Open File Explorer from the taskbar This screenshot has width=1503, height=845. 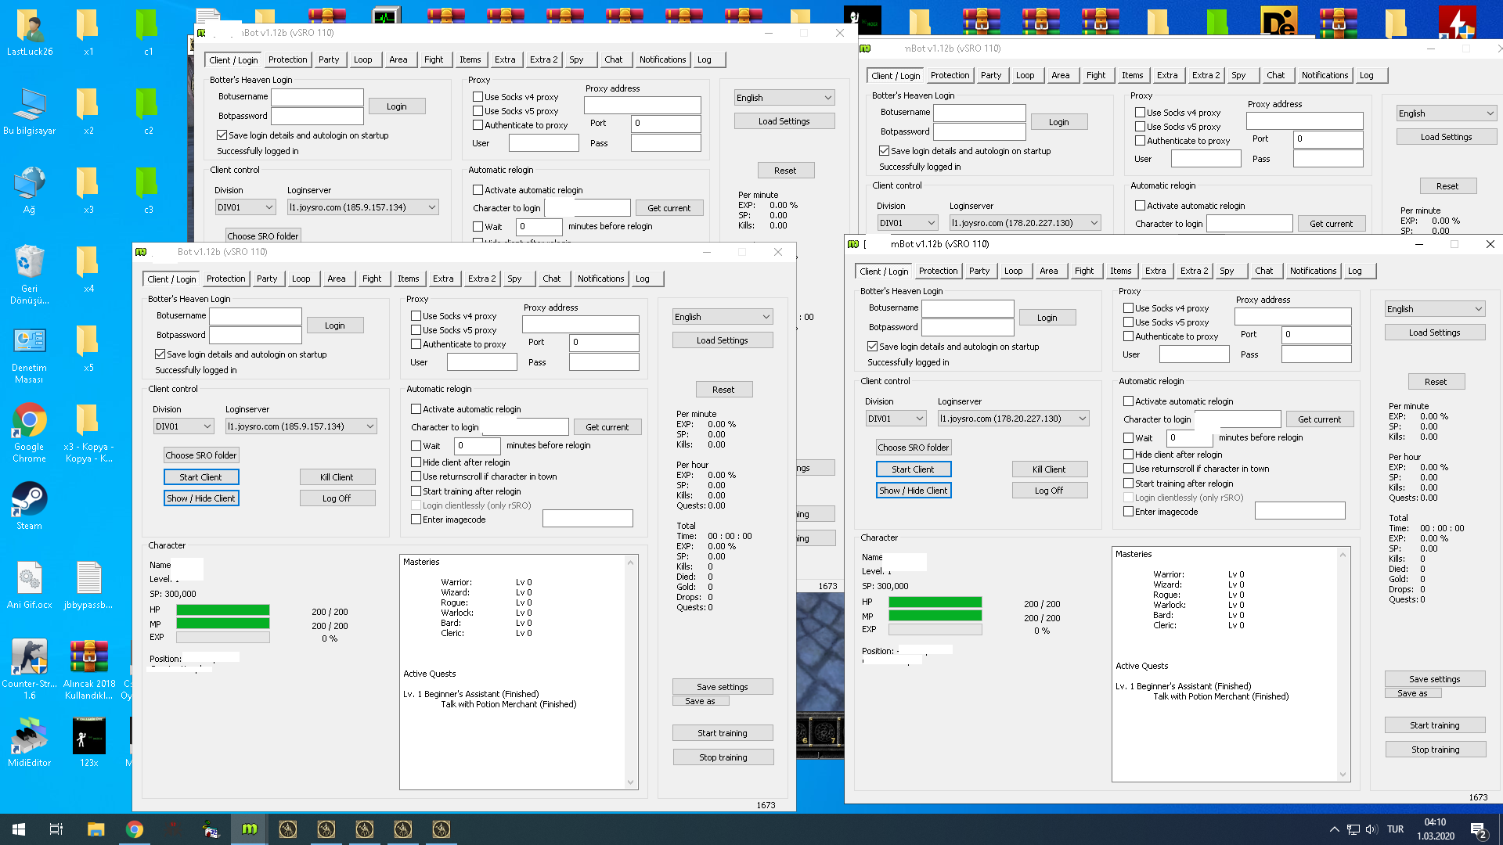96,829
